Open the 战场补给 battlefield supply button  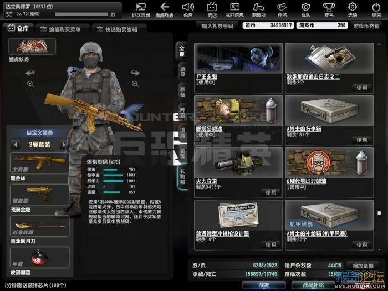313,285
